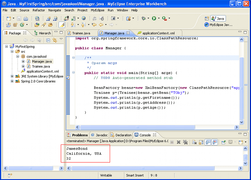The width and height of the screenshot is (251, 180).
Task: Open the Open Console dropdown arrow
Action: (246, 142)
